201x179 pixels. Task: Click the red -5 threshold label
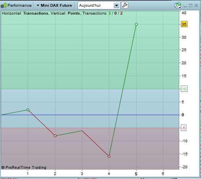tap(184, 128)
